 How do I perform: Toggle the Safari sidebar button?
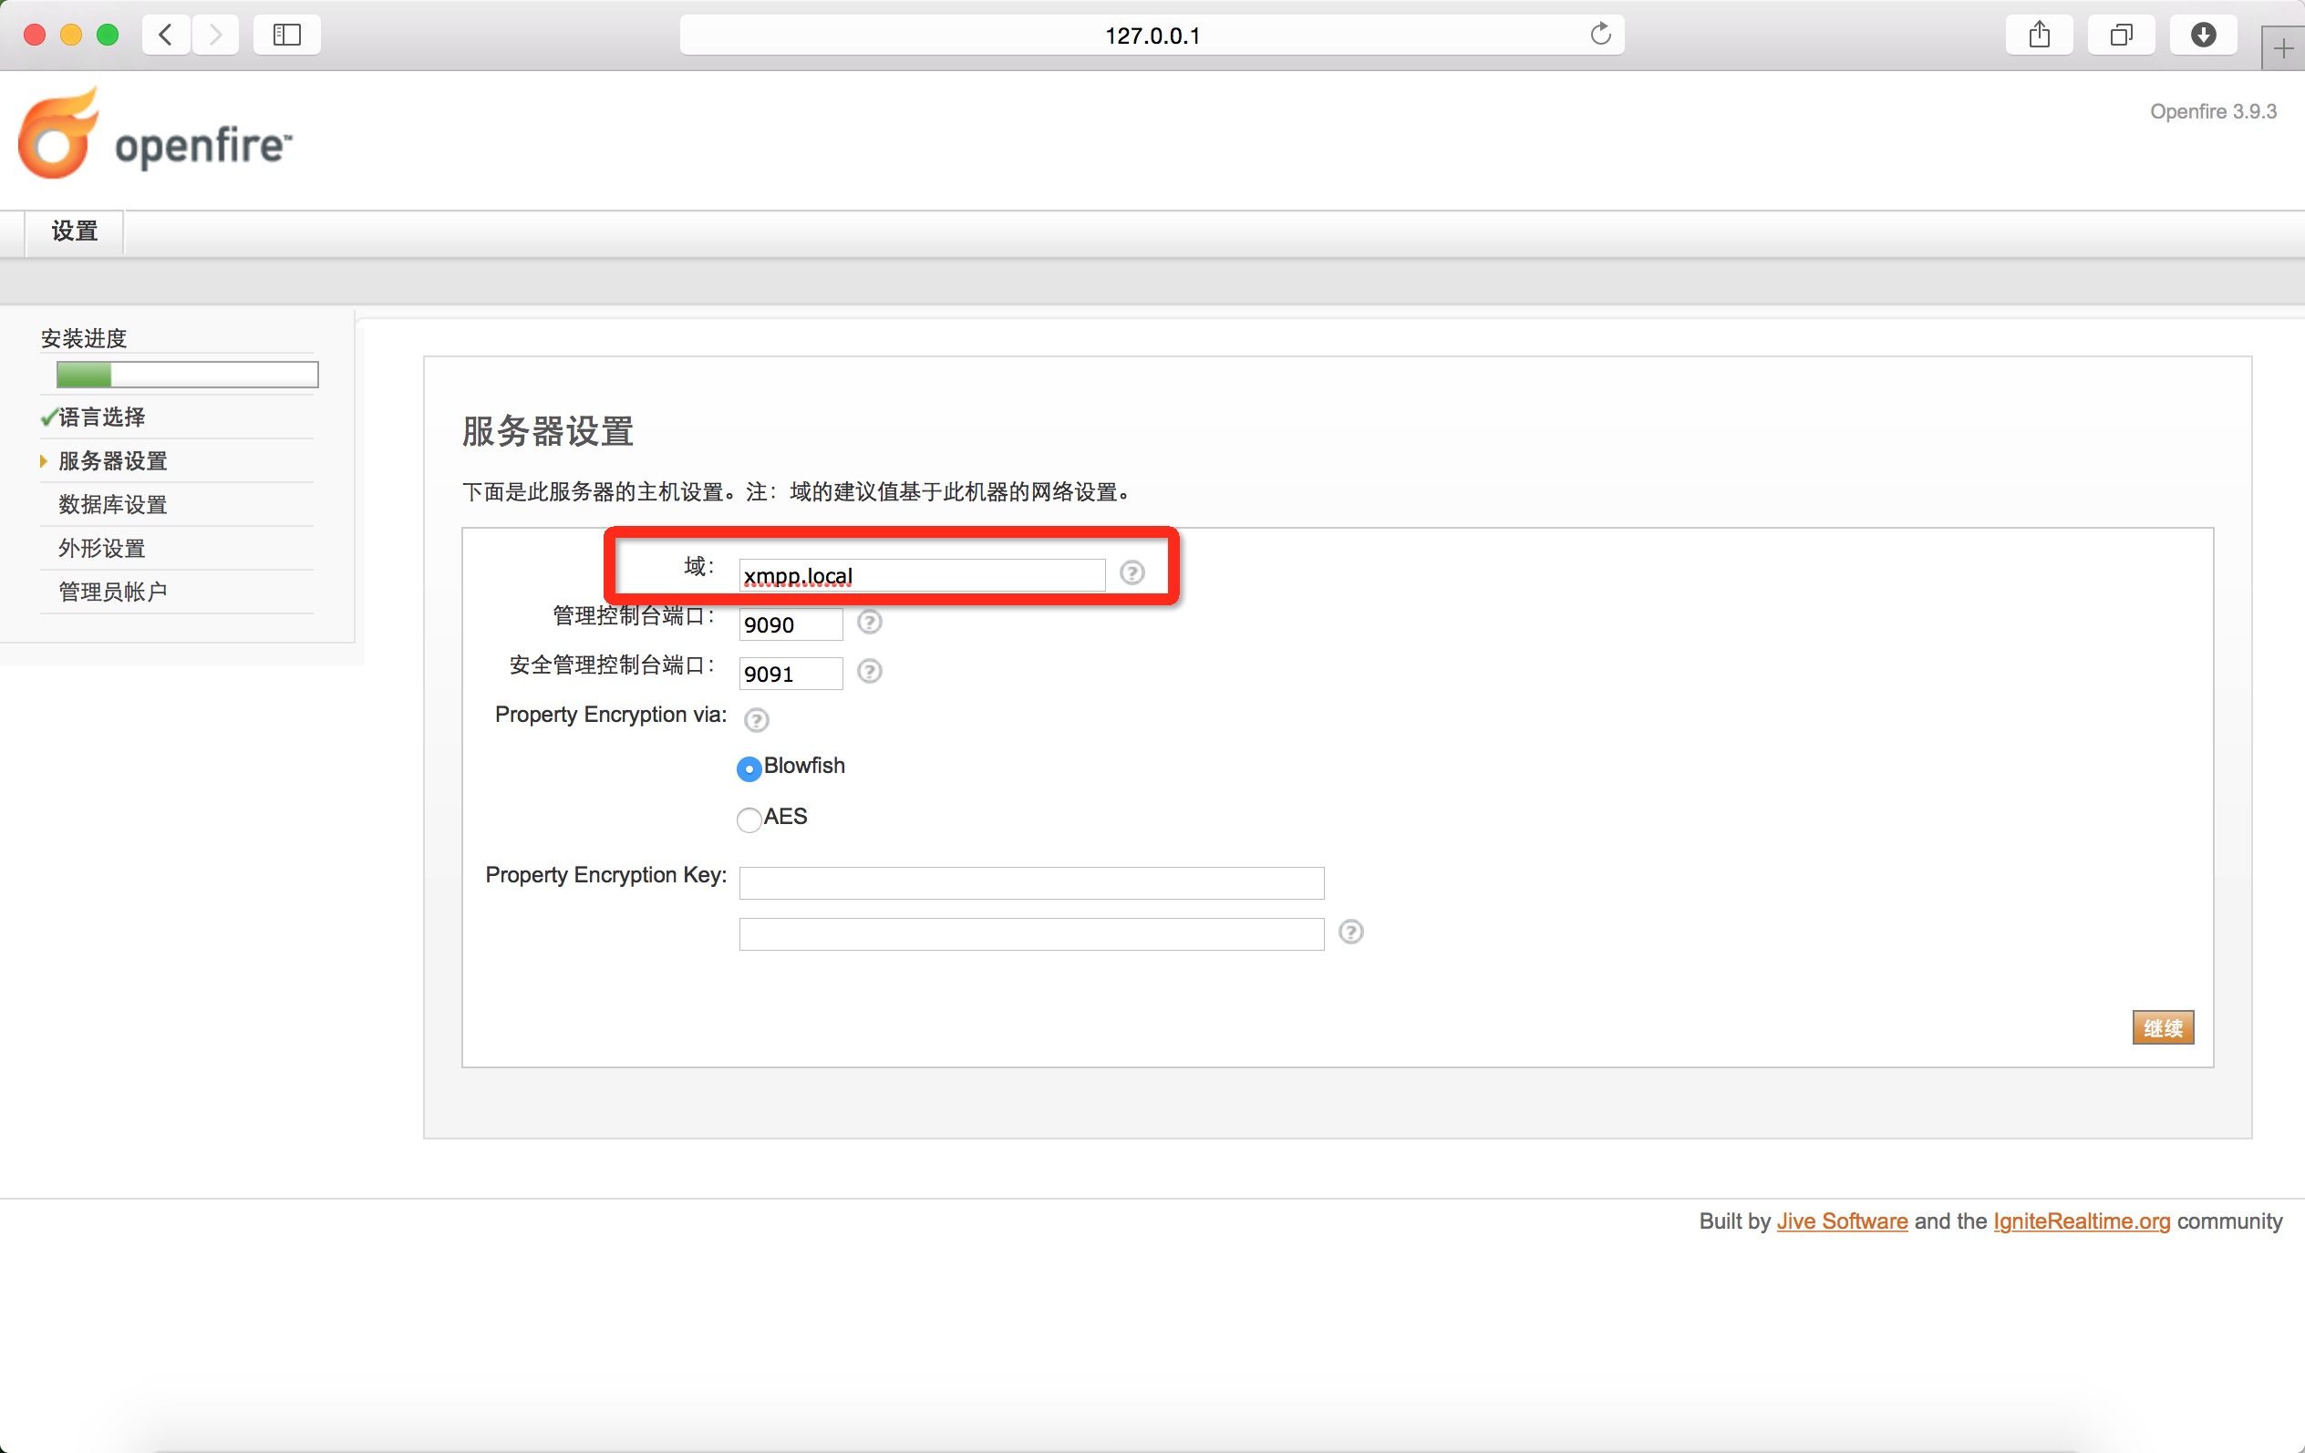(x=287, y=36)
